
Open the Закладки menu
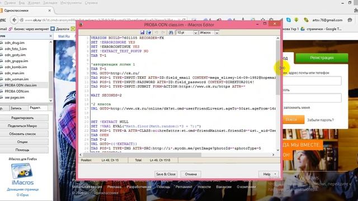coord(50,3)
